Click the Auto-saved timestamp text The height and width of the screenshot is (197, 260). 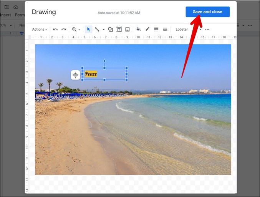(119, 13)
